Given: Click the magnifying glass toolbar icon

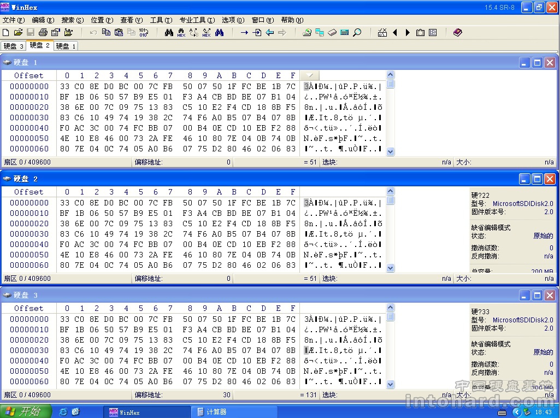Looking at the screenshot, I should coord(357,33).
